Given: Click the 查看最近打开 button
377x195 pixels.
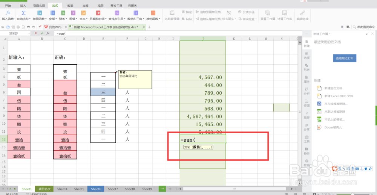Looking at the screenshot, I should (x=345, y=58).
